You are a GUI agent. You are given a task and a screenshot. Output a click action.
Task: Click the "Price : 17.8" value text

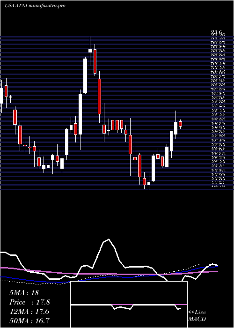pyautogui.click(x=29, y=302)
